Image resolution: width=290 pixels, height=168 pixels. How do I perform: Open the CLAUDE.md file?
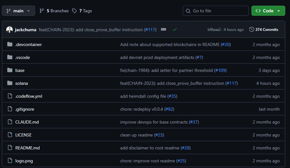click(x=27, y=122)
